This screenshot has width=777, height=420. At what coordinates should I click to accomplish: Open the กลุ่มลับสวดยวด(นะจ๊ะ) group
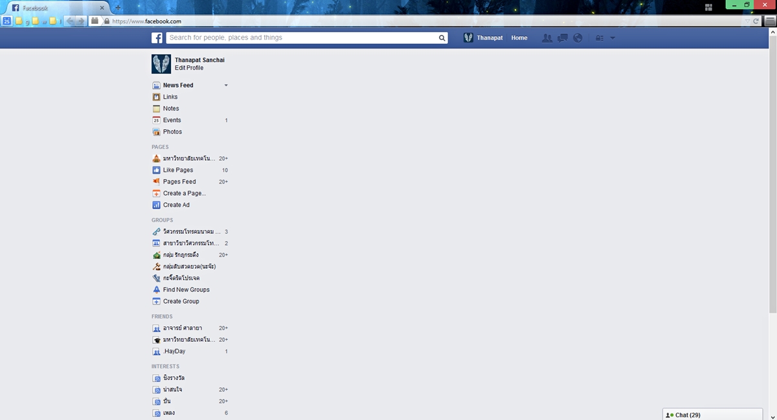[189, 267]
